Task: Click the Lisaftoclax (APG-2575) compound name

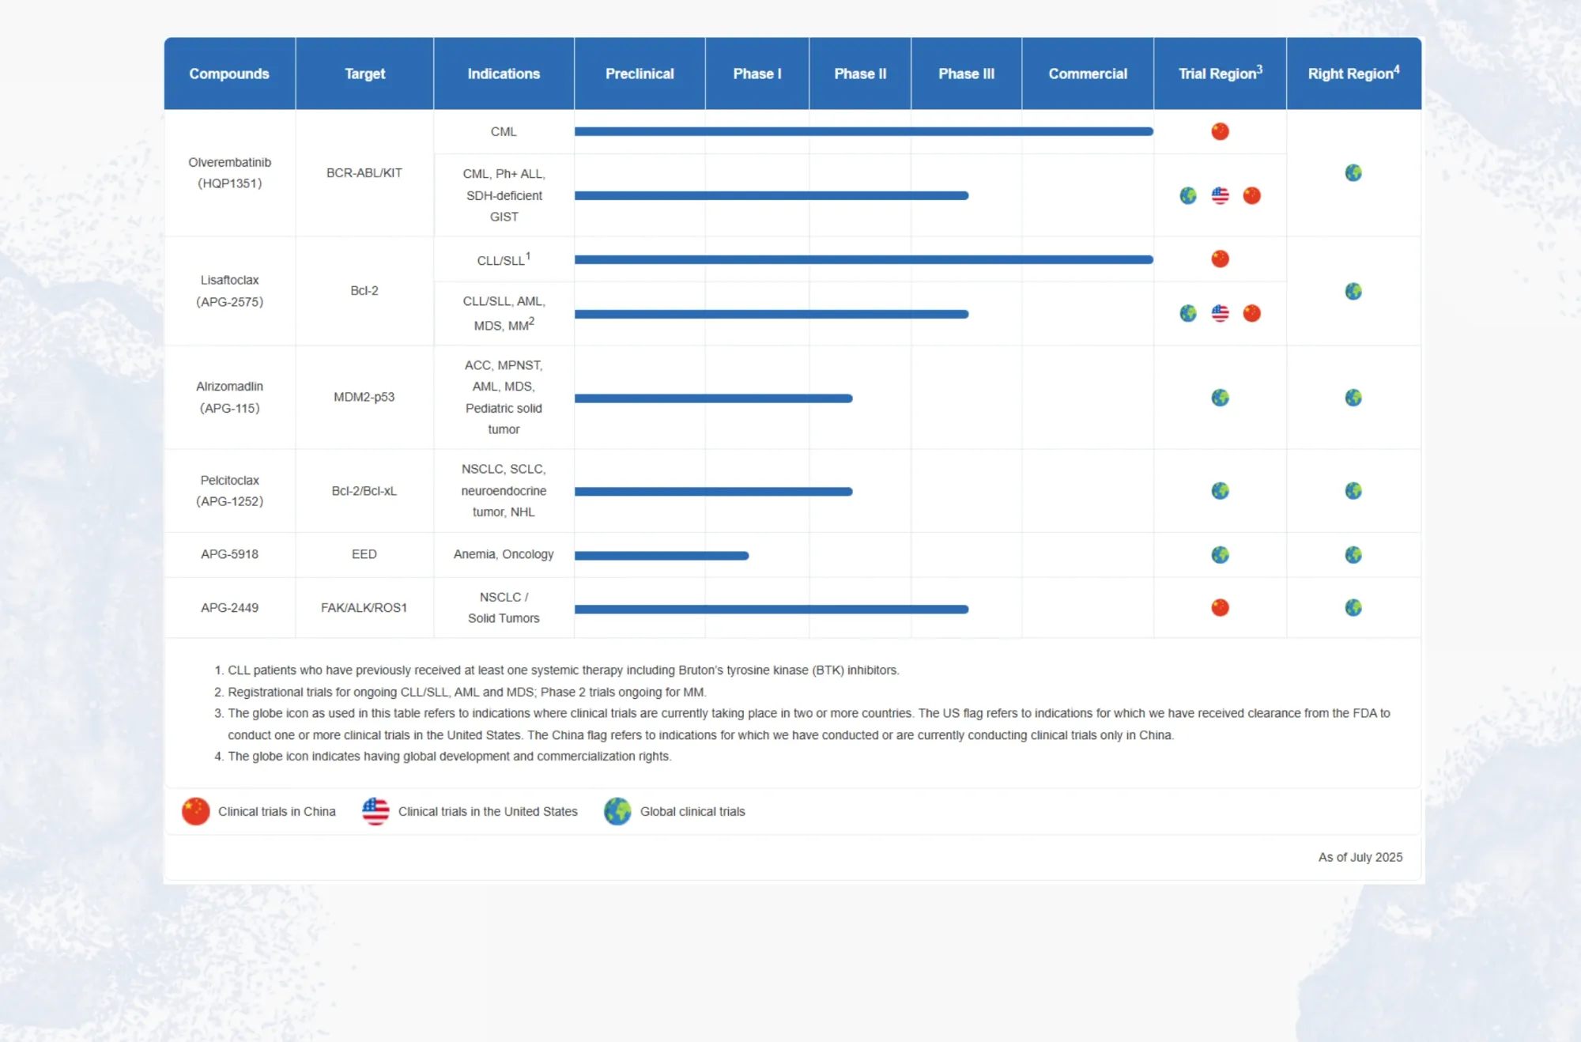Action: click(230, 290)
